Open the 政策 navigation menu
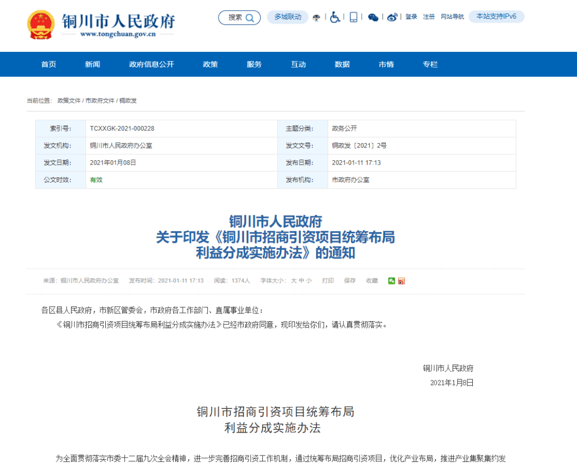Viewport: 577px width, 463px height. [210, 65]
